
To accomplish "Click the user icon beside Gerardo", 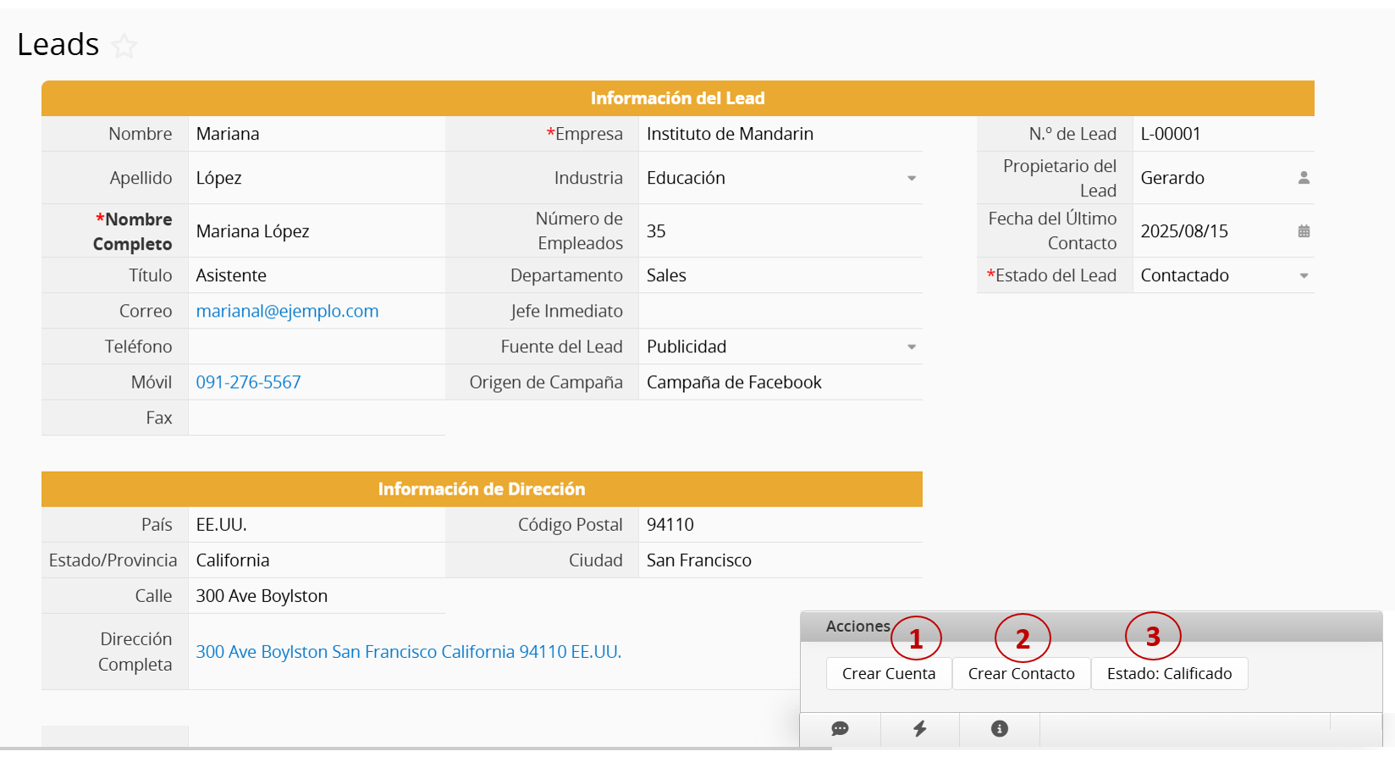I will click(x=1304, y=178).
